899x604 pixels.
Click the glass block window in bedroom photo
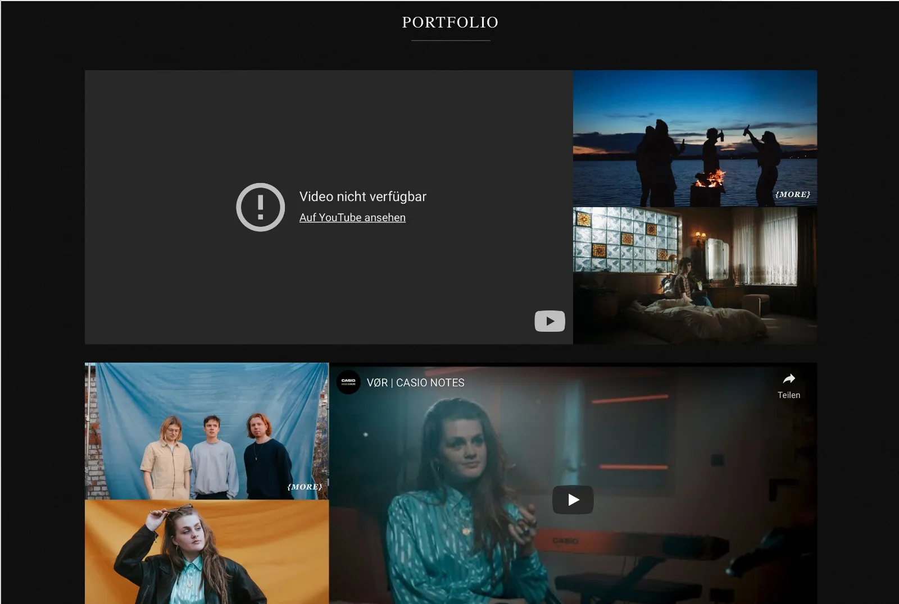click(627, 240)
